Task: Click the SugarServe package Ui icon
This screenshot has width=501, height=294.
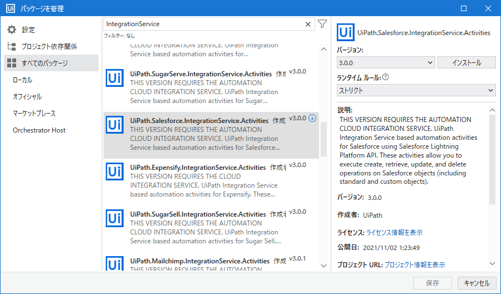Action: click(x=115, y=78)
